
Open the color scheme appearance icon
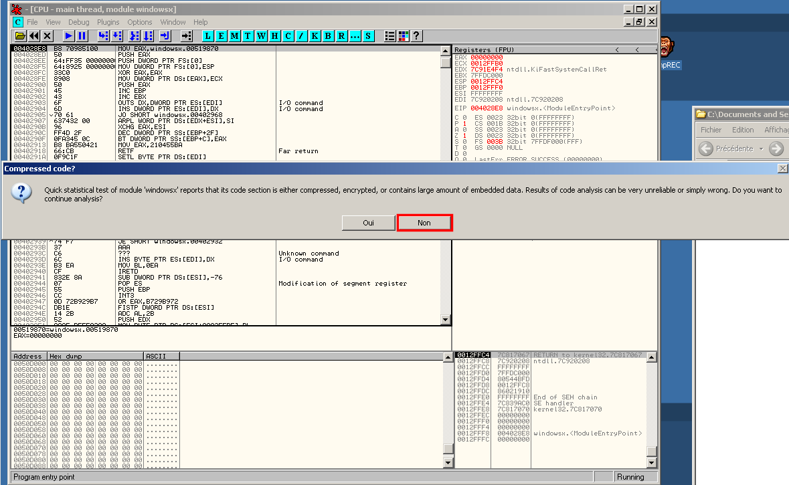pyautogui.click(x=403, y=35)
